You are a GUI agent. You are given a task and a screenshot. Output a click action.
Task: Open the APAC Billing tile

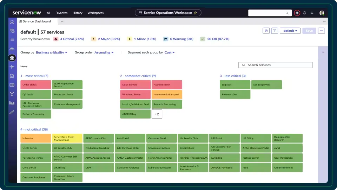(136, 114)
